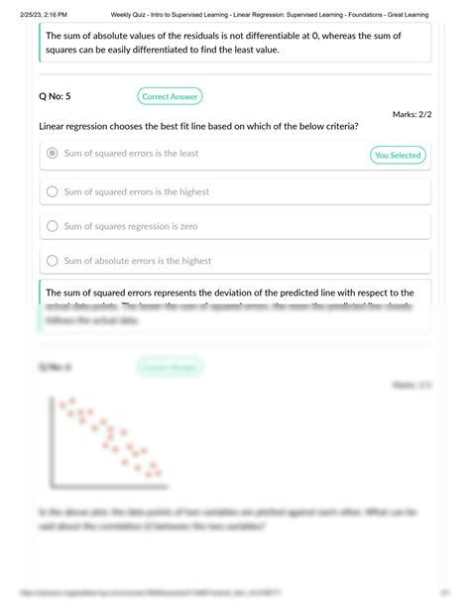Select radio for 'Sum of squared errors is the least'
This screenshot has height=608, width=470.
tap(52, 153)
